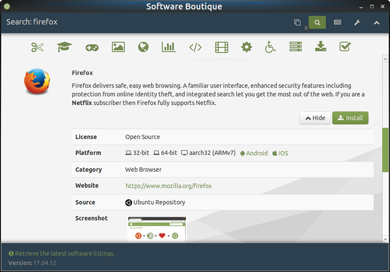This screenshot has height=272, width=390.
Task: Open the Android platform link
Action: [254, 153]
